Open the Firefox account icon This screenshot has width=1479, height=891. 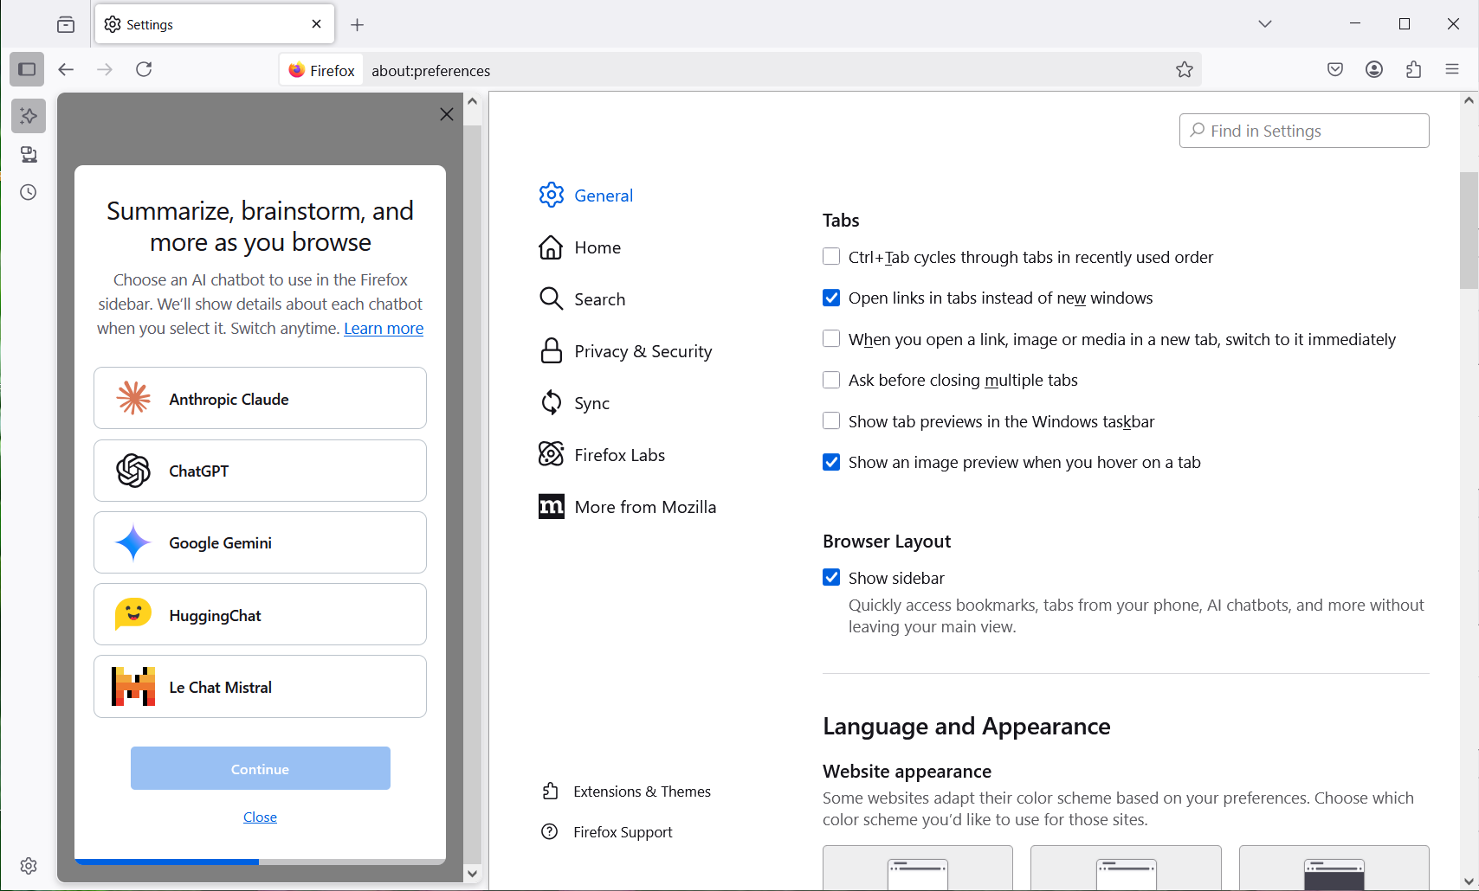(x=1374, y=69)
